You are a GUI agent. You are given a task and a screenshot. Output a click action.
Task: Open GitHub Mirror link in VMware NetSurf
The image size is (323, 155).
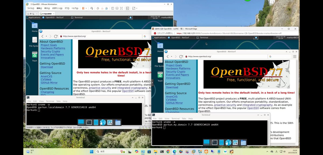click(49, 83)
